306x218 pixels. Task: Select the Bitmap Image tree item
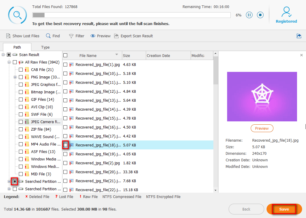pos(46,92)
